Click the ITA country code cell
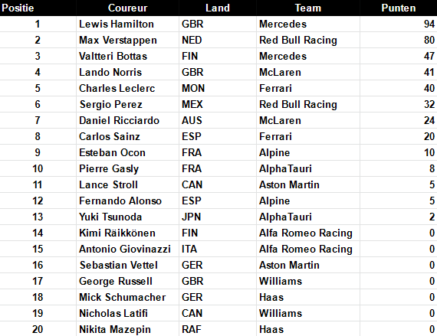The image size is (437, 336). [x=218, y=249]
